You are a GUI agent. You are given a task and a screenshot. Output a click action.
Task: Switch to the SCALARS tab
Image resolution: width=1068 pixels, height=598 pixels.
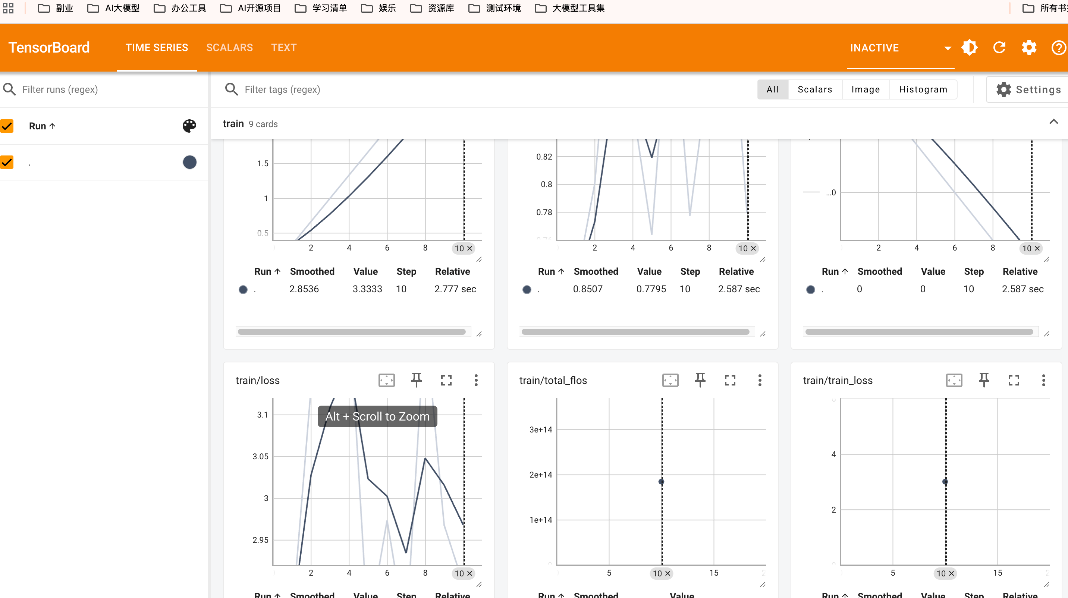[x=229, y=48]
